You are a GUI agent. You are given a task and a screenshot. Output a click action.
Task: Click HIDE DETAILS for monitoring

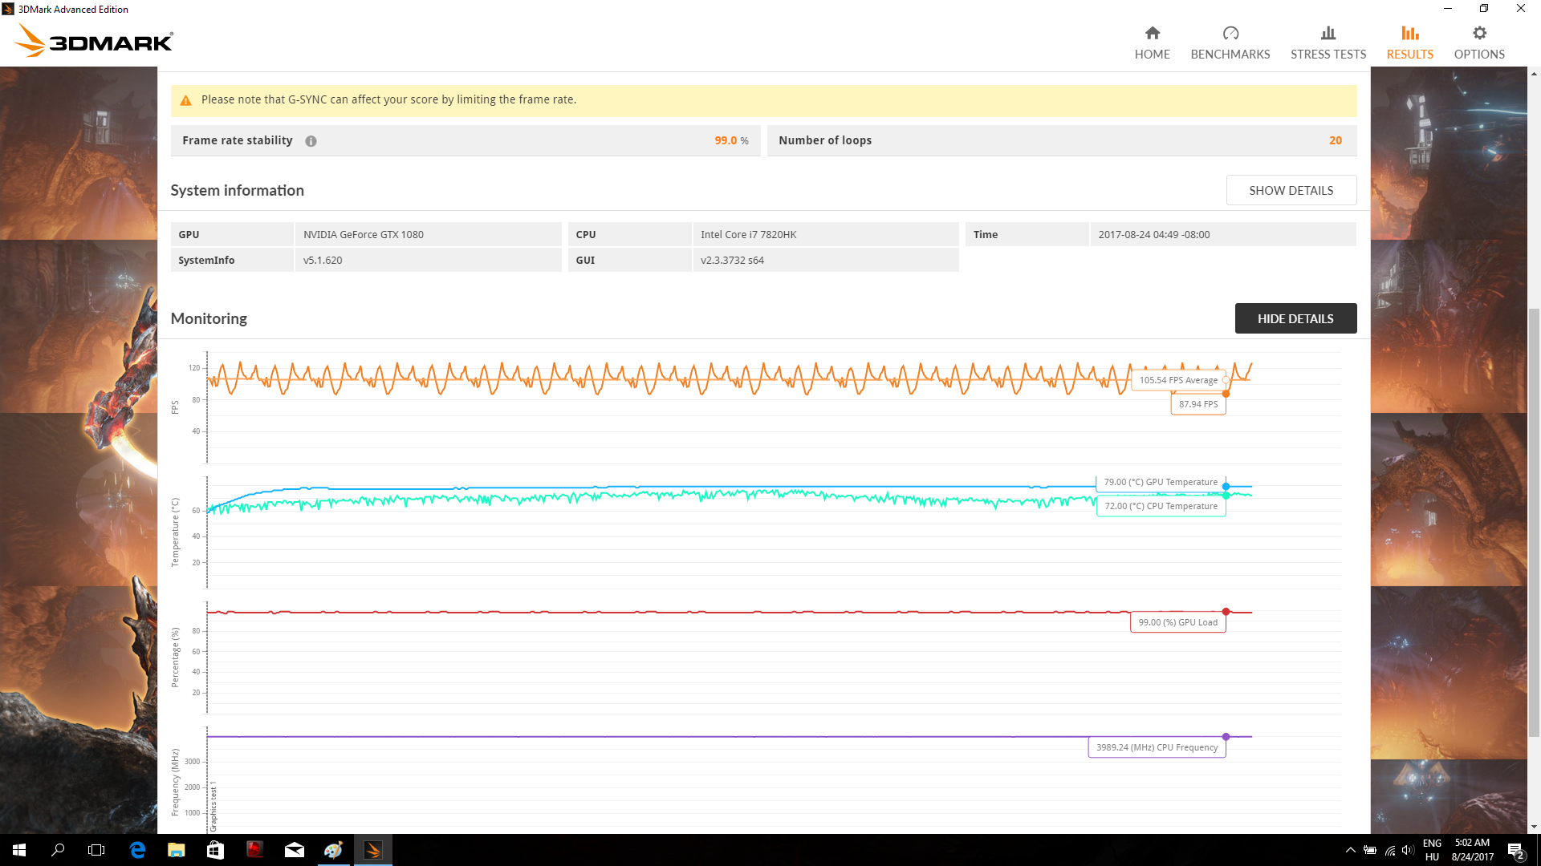1295,318
